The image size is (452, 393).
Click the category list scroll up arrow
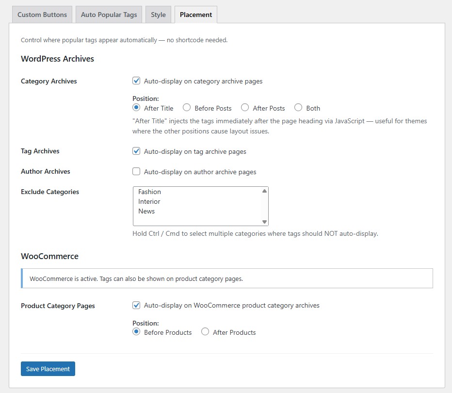click(x=264, y=191)
